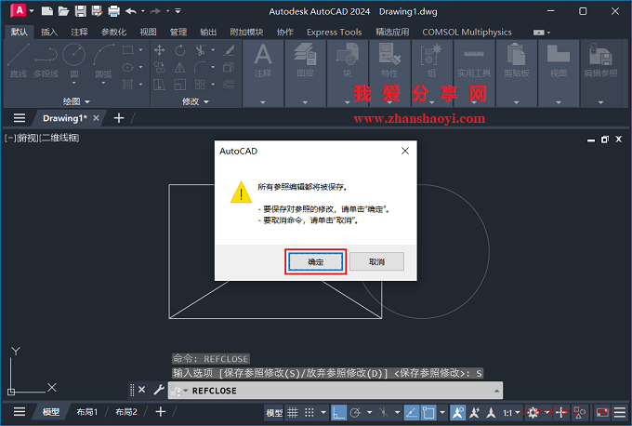Activate the Scale tool
The image size is (632, 426).
pos(179,85)
